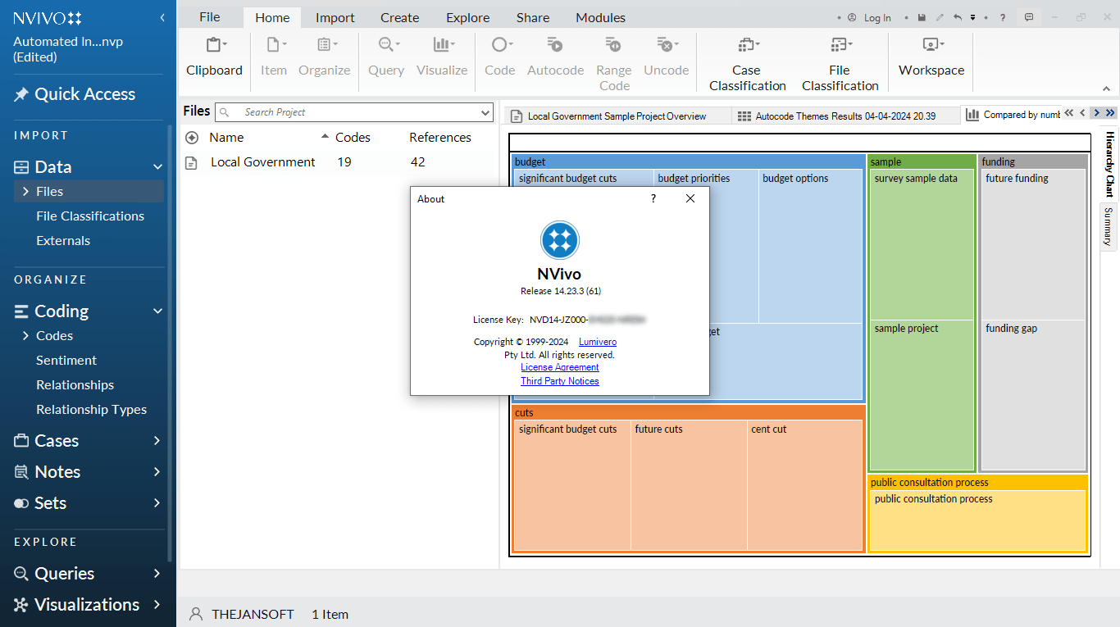Open Autocode Themes Results tab
The image size is (1120, 627).
point(845,116)
